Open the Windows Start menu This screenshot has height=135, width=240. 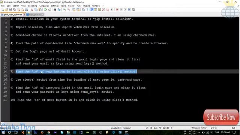3,132
